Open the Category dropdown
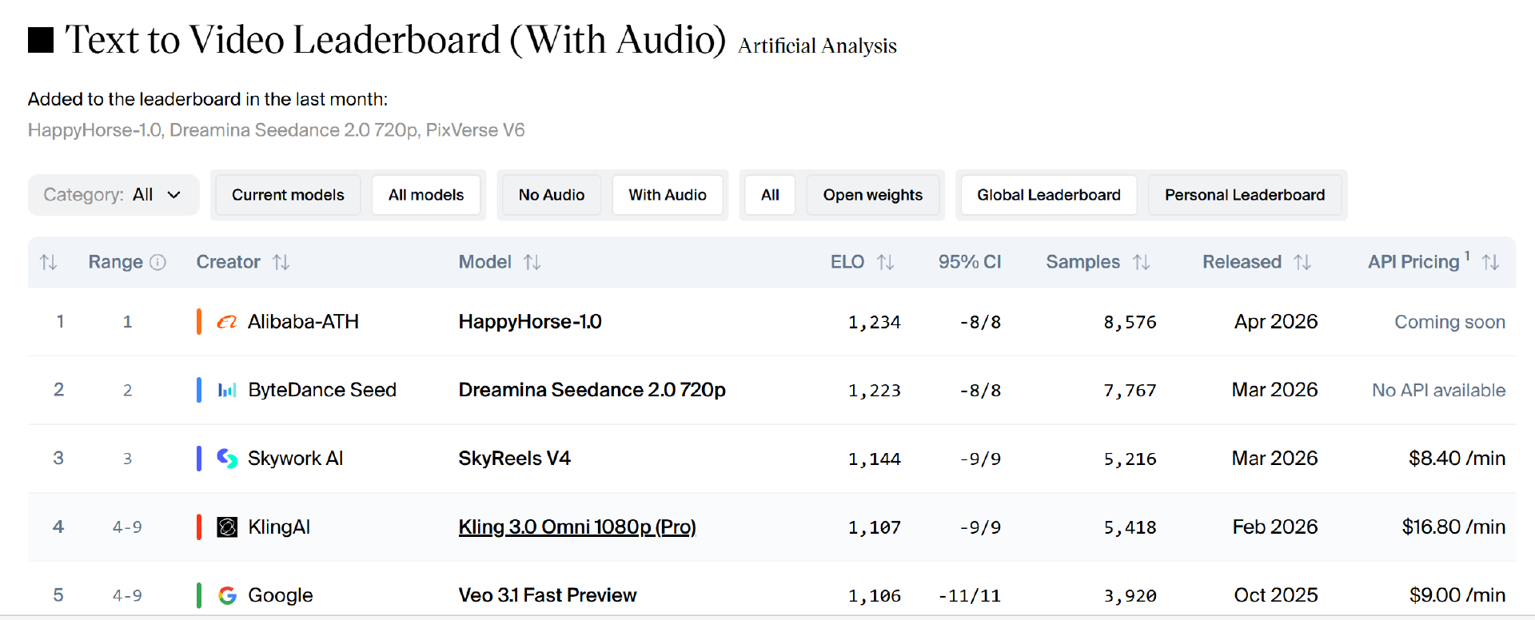The height and width of the screenshot is (620, 1535). click(113, 195)
